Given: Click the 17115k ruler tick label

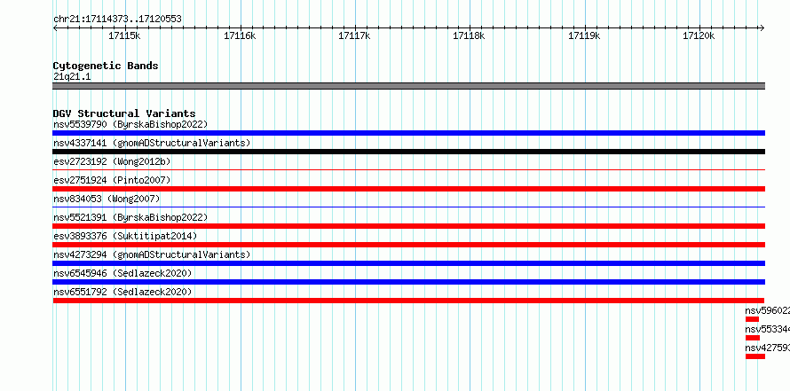Looking at the screenshot, I should pos(124,35).
